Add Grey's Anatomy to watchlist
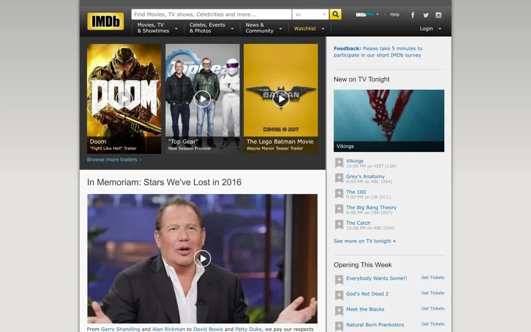 coord(339,178)
